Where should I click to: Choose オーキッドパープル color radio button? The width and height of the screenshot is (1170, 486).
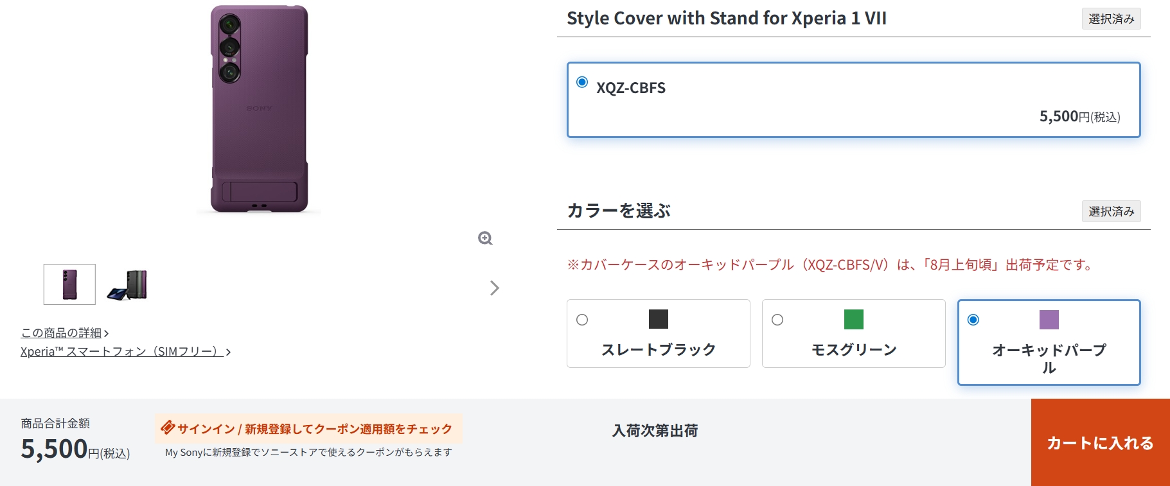coord(973,320)
